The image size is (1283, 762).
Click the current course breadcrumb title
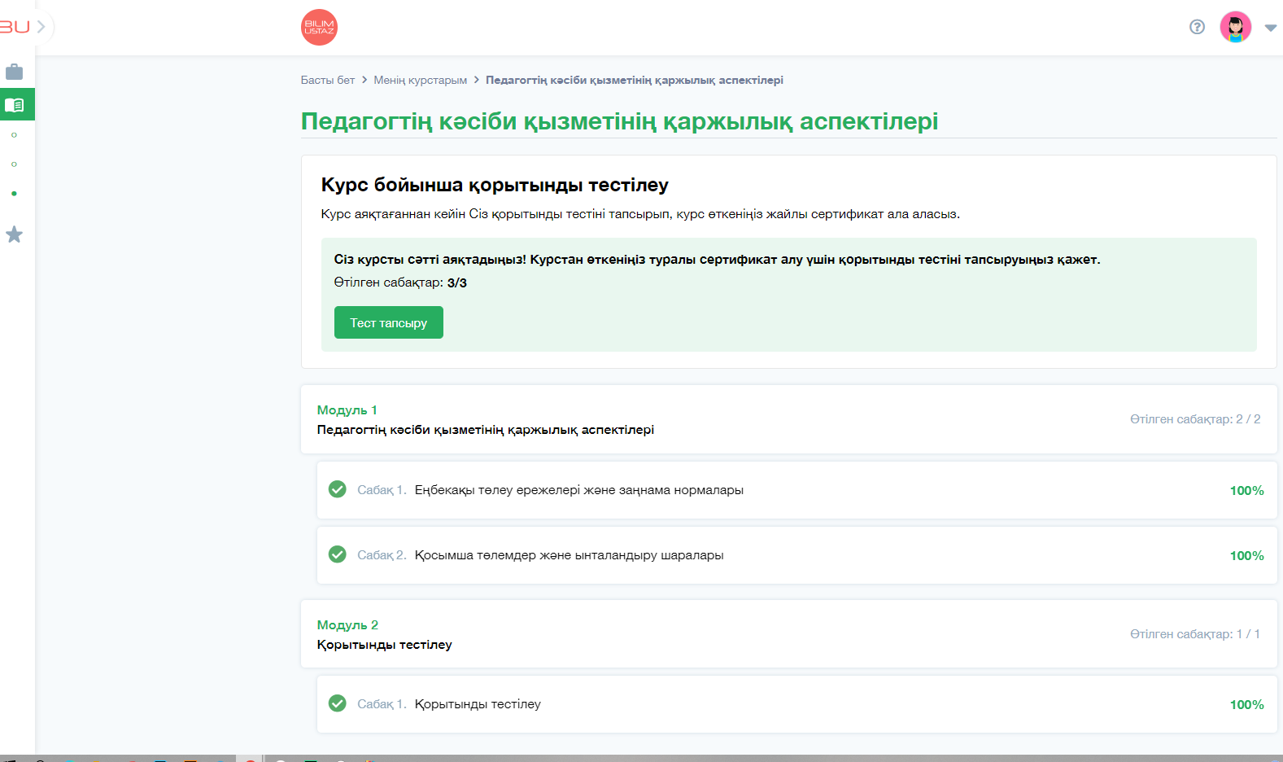click(x=635, y=80)
